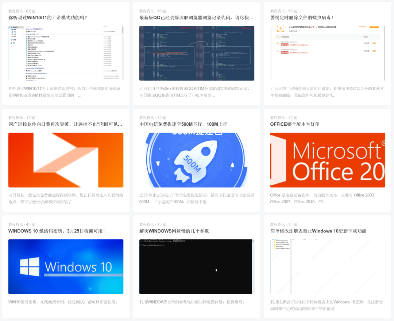Open article about WIN10/11 上帝模式功能
The height and width of the screenshot is (321, 394).
(x=48, y=17)
